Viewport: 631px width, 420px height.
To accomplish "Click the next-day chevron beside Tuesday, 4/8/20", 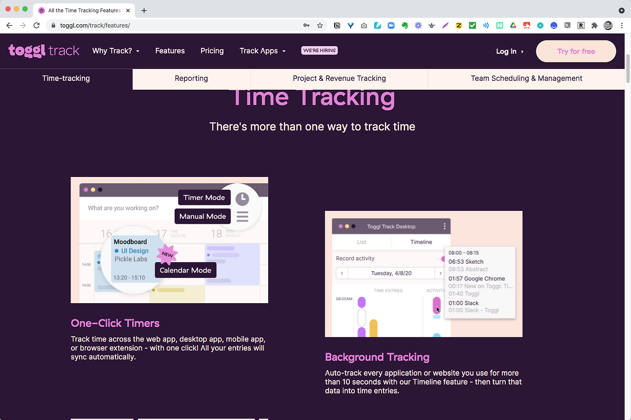I will (x=440, y=273).
